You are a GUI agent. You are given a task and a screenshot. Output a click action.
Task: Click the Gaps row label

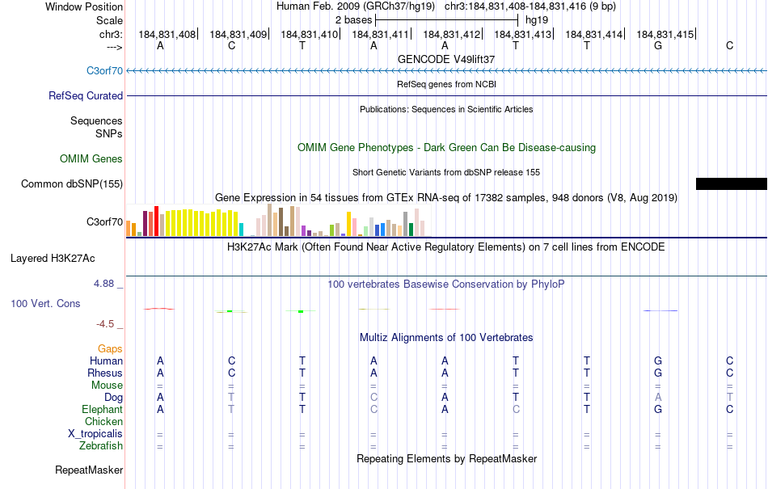coord(110,348)
